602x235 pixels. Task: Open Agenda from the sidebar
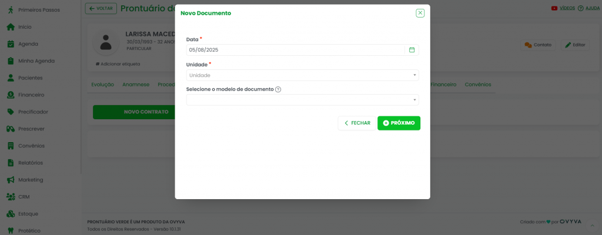coord(28,43)
